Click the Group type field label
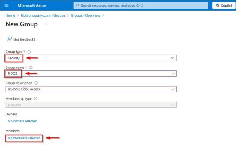 tap(14, 52)
